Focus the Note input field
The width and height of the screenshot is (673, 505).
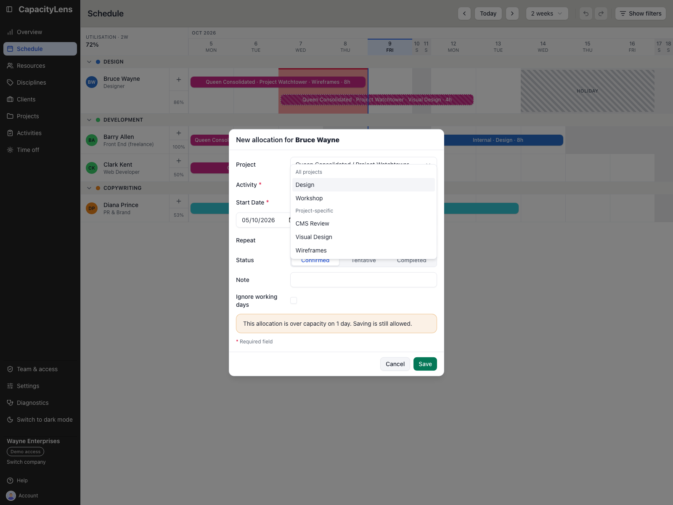coord(363,280)
